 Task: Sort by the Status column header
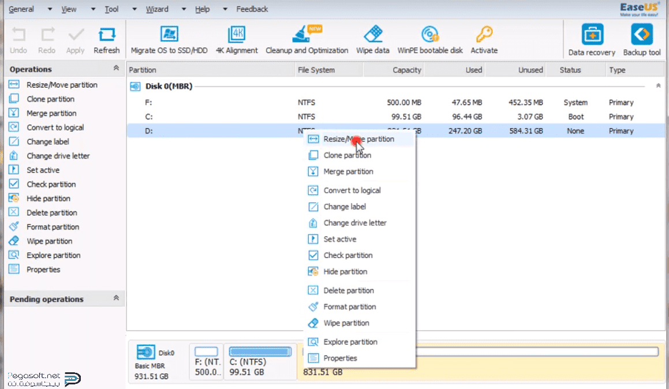click(x=575, y=70)
